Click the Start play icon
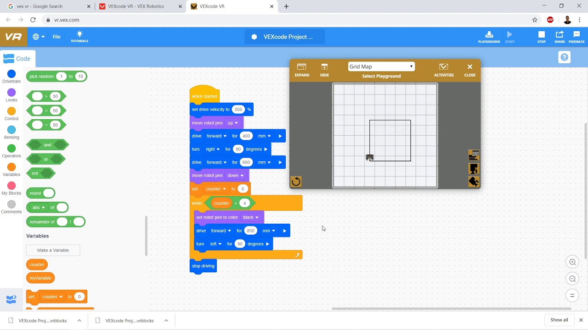 (509, 37)
